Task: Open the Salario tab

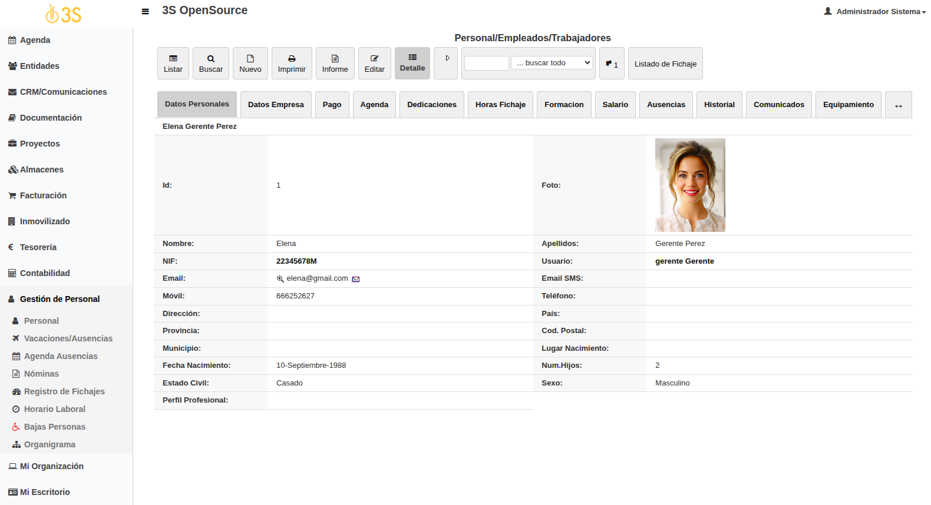Action: click(615, 105)
